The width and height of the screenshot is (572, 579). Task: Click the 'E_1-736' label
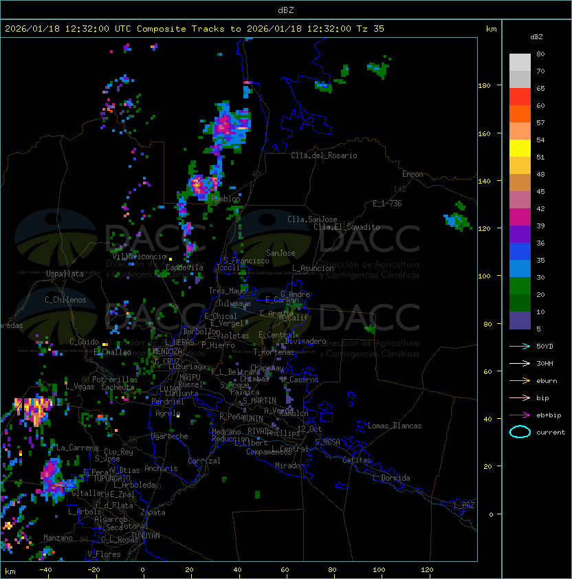coord(387,204)
